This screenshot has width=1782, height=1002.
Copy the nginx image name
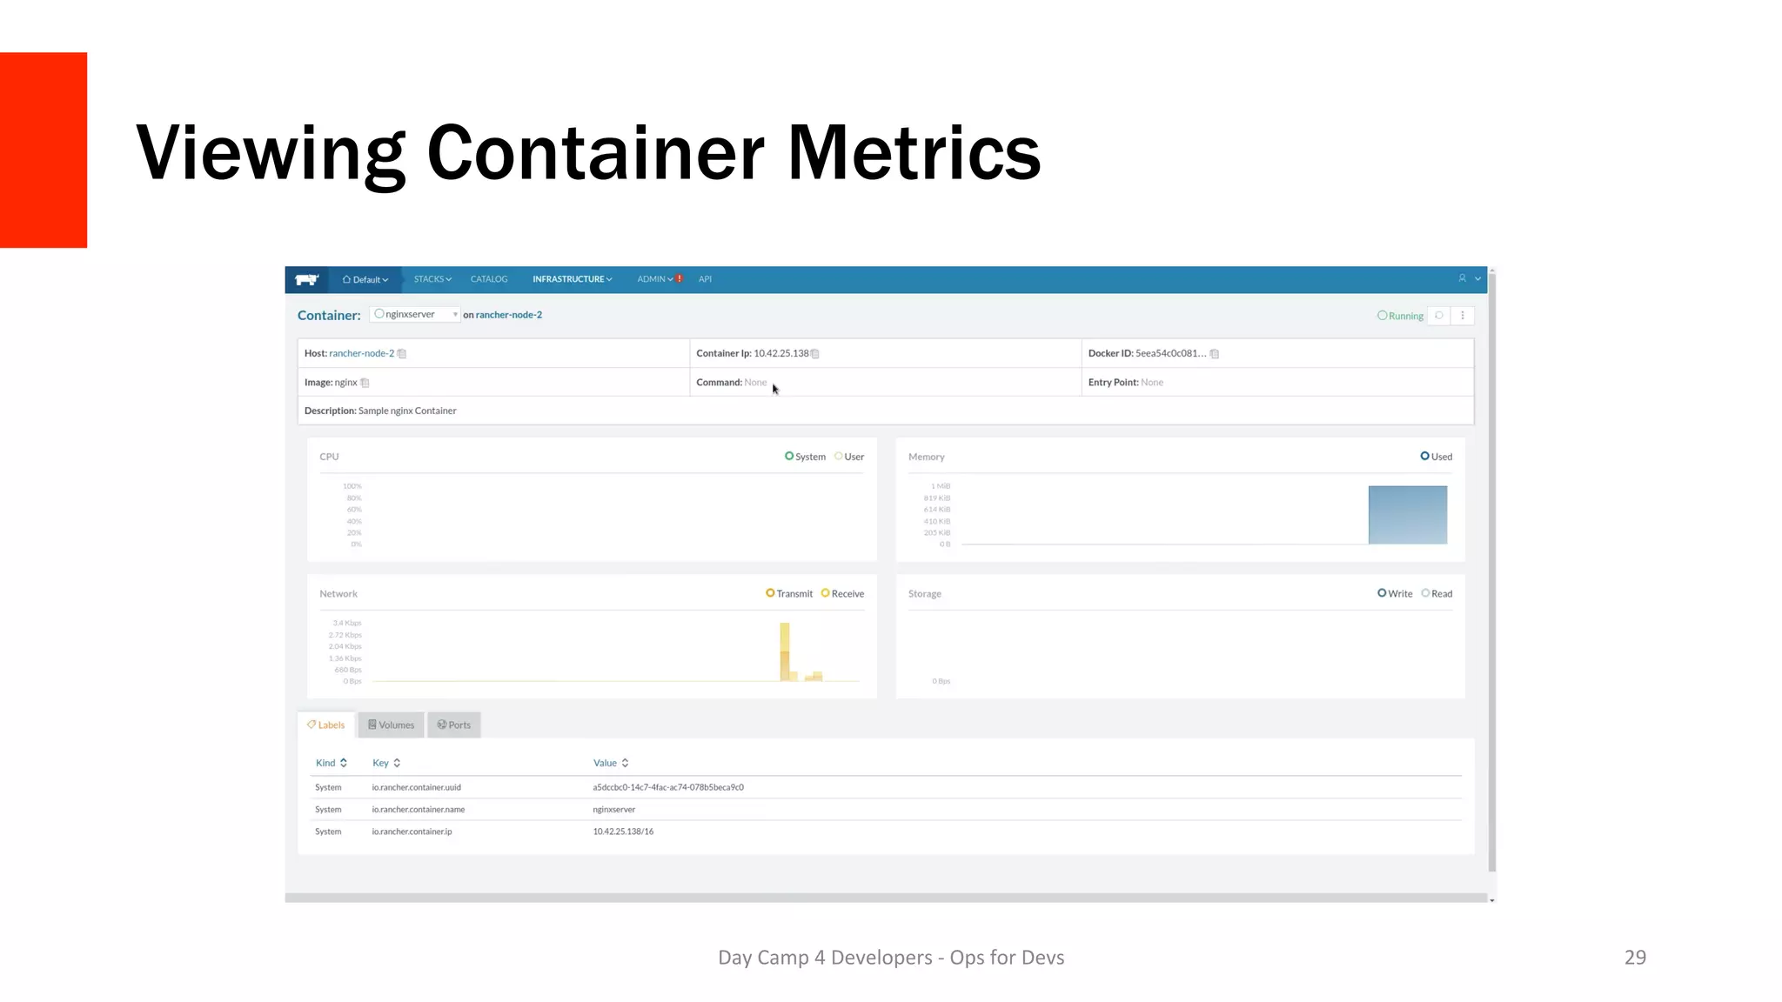coord(365,383)
